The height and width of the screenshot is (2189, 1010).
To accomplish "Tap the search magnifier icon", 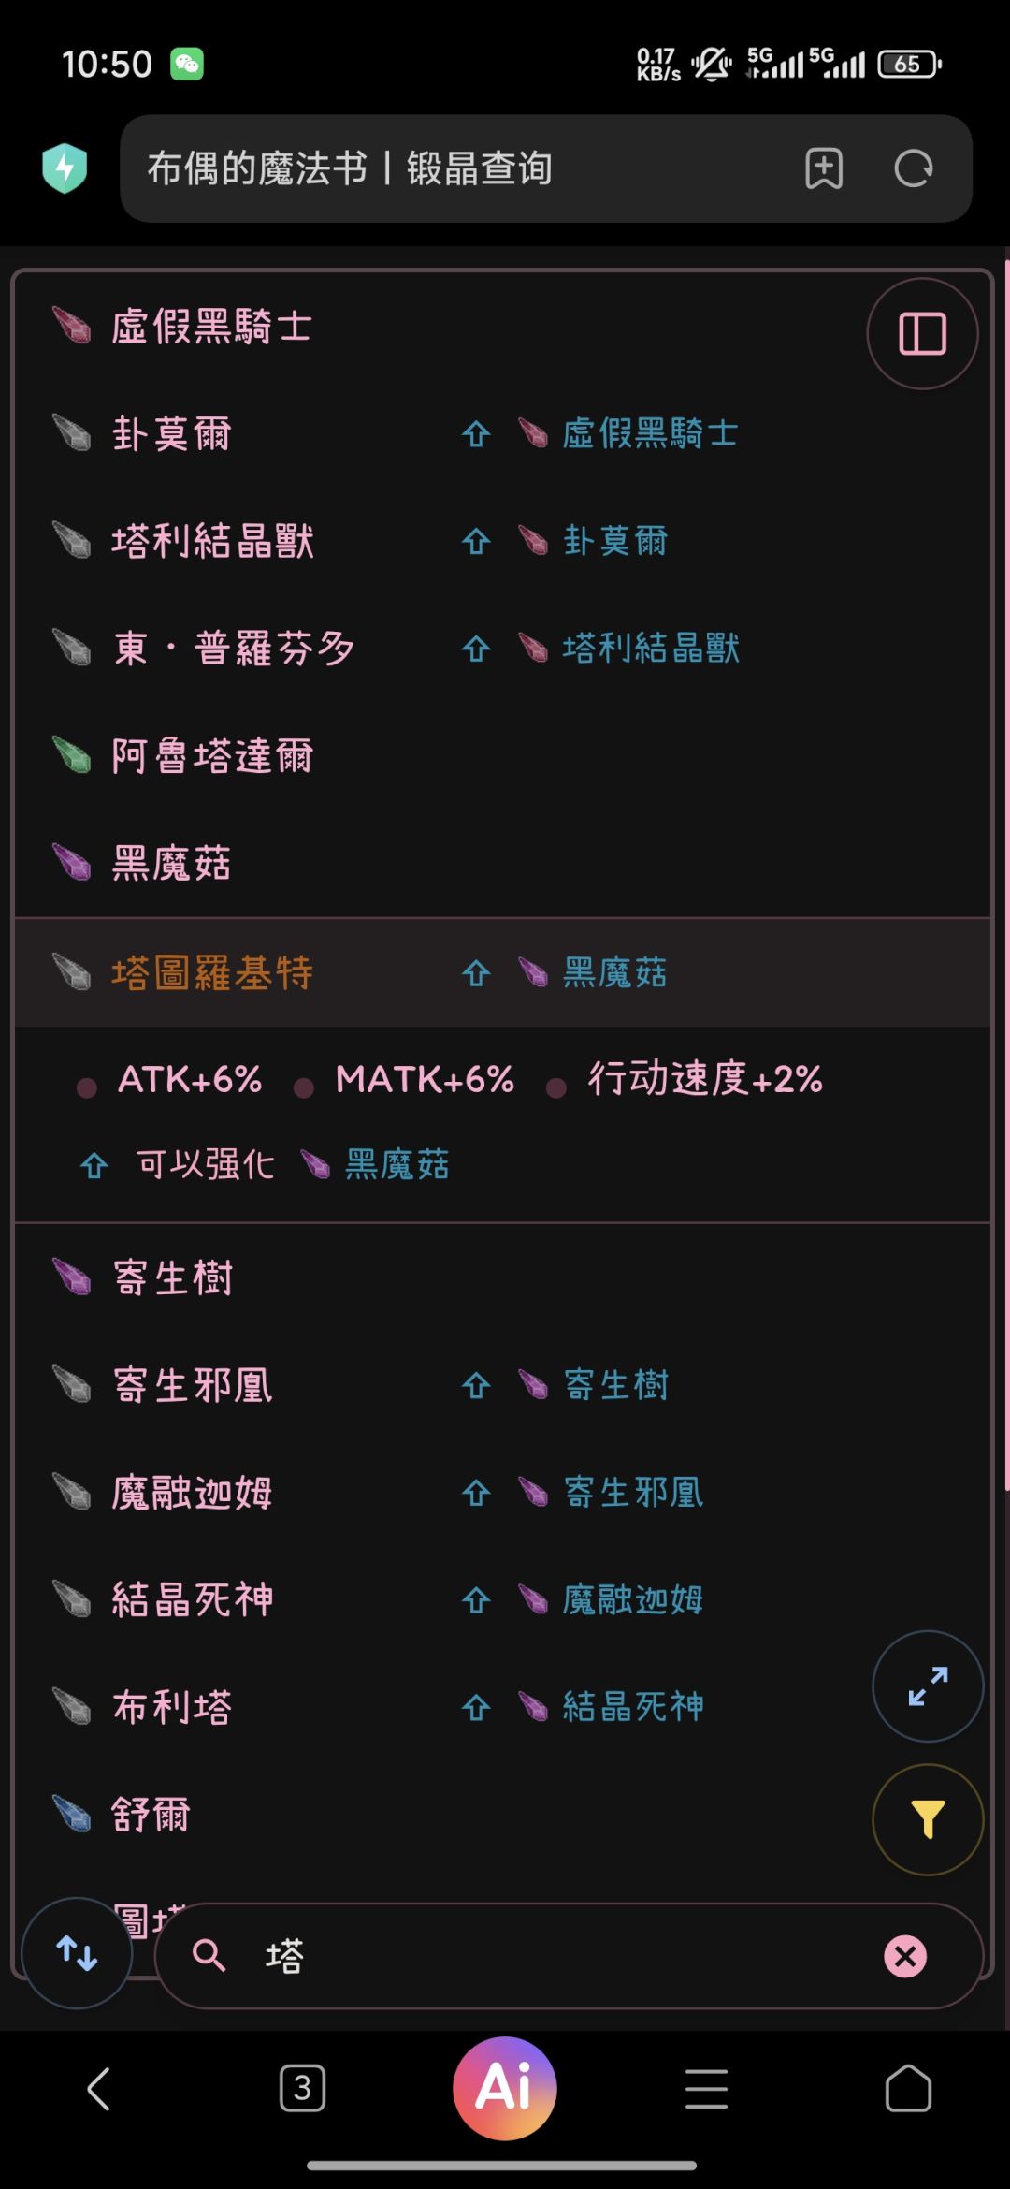I will [x=209, y=1956].
